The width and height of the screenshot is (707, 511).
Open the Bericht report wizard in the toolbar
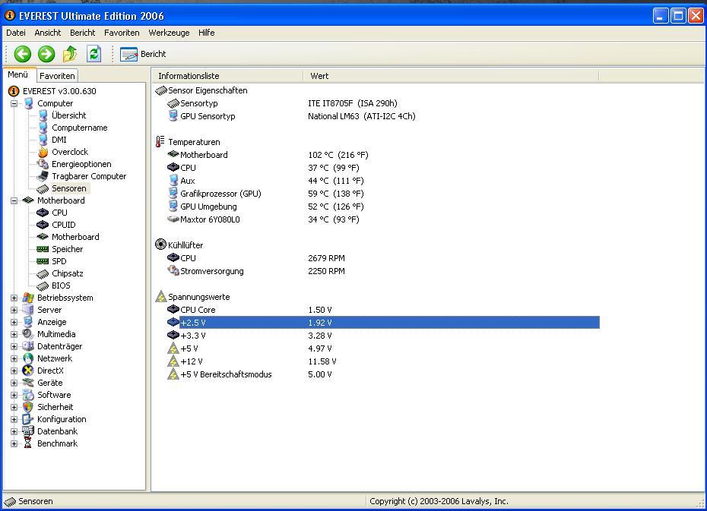click(143, 54)
